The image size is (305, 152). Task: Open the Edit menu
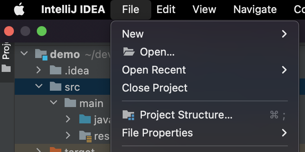point(166,9)
